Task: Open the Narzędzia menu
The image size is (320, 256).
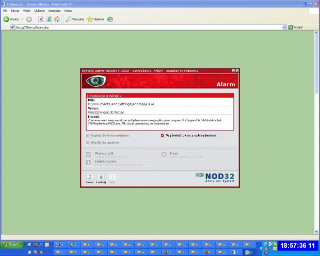Action: point(54,10)
